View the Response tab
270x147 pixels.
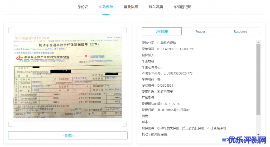(x=240, y=31)
